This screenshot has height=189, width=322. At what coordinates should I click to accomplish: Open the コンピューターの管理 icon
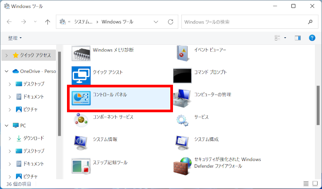tap(182, 98)
